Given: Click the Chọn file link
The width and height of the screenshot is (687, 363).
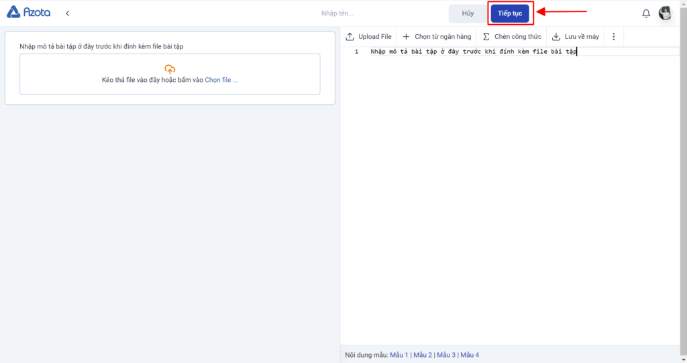Looking at the screenshot, I should click(221, 80).
